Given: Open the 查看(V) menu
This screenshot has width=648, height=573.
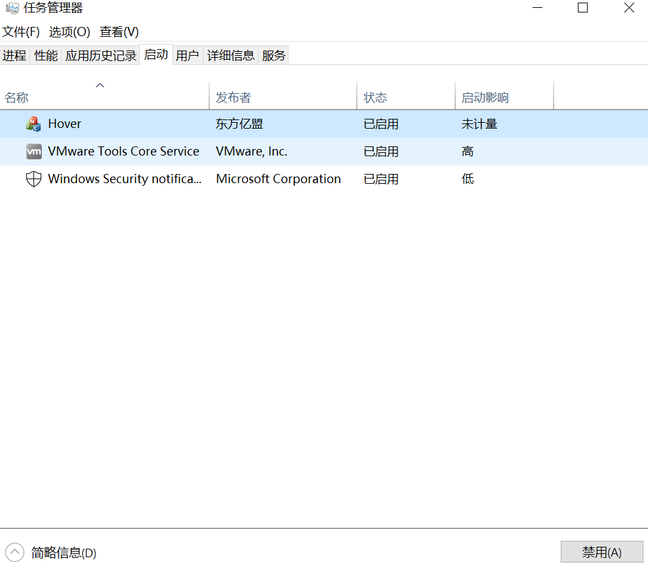Looking at the screenshot, I should (x=119, y=32).
